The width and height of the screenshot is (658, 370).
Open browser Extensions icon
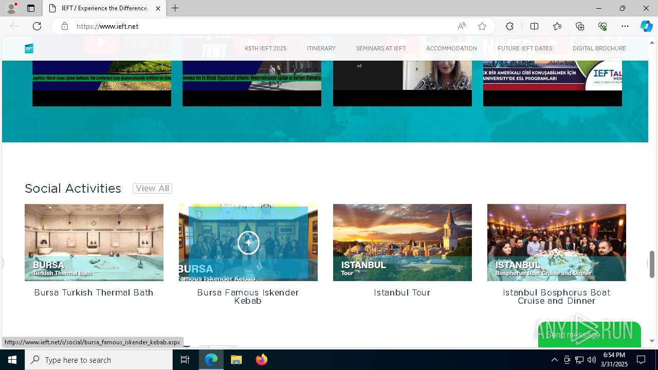point(509,26)
